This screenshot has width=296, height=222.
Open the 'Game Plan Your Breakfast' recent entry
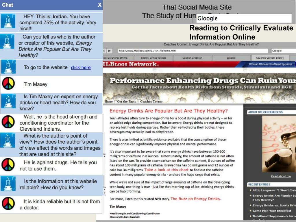point(272,211)
